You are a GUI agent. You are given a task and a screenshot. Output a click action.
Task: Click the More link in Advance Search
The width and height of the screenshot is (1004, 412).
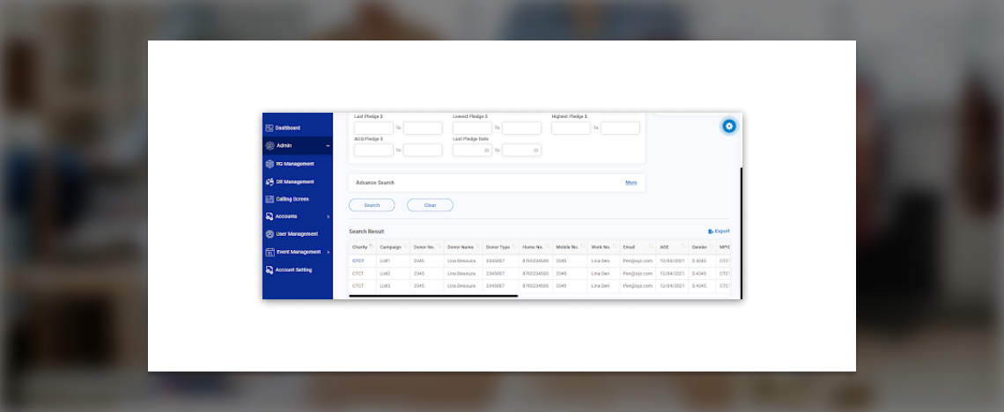click(631, 182)
